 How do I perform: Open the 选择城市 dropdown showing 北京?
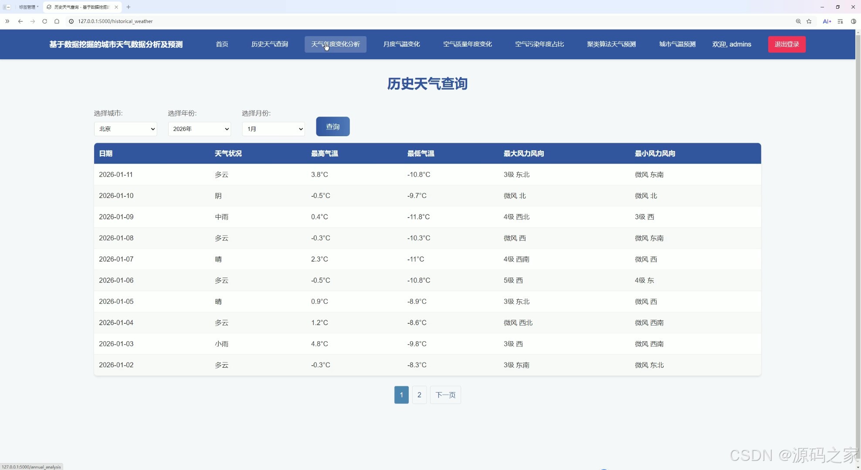[x=125, y=129]
